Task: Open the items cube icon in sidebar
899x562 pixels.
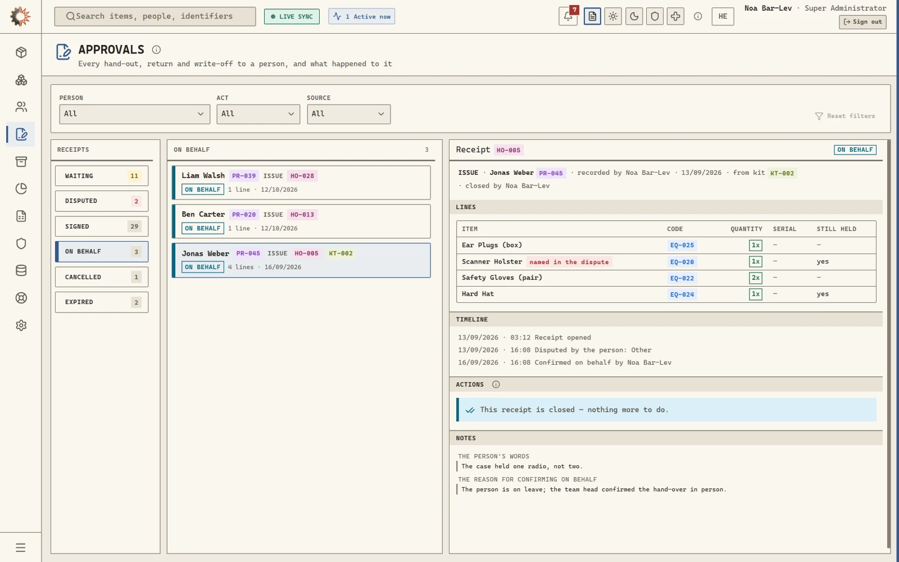Action: click(x=21, y=52)
